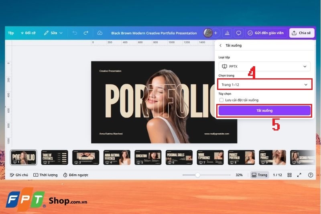This screenshot has width=321, height=214.
Task: Open the grid view icon
Action: (x=289, y=175)
